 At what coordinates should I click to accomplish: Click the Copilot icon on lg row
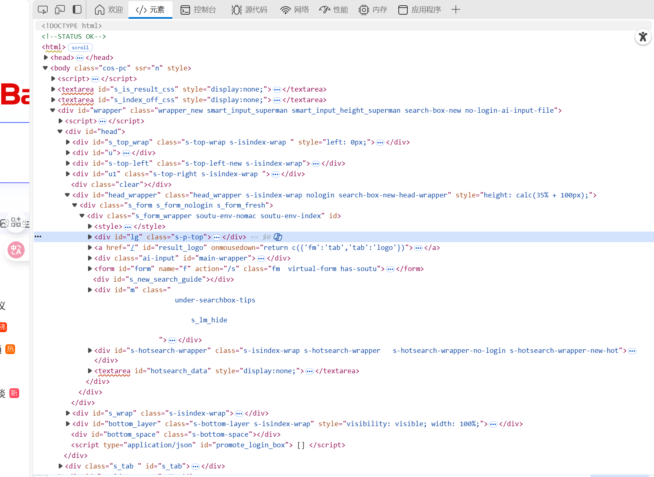(x=278, y=237)
